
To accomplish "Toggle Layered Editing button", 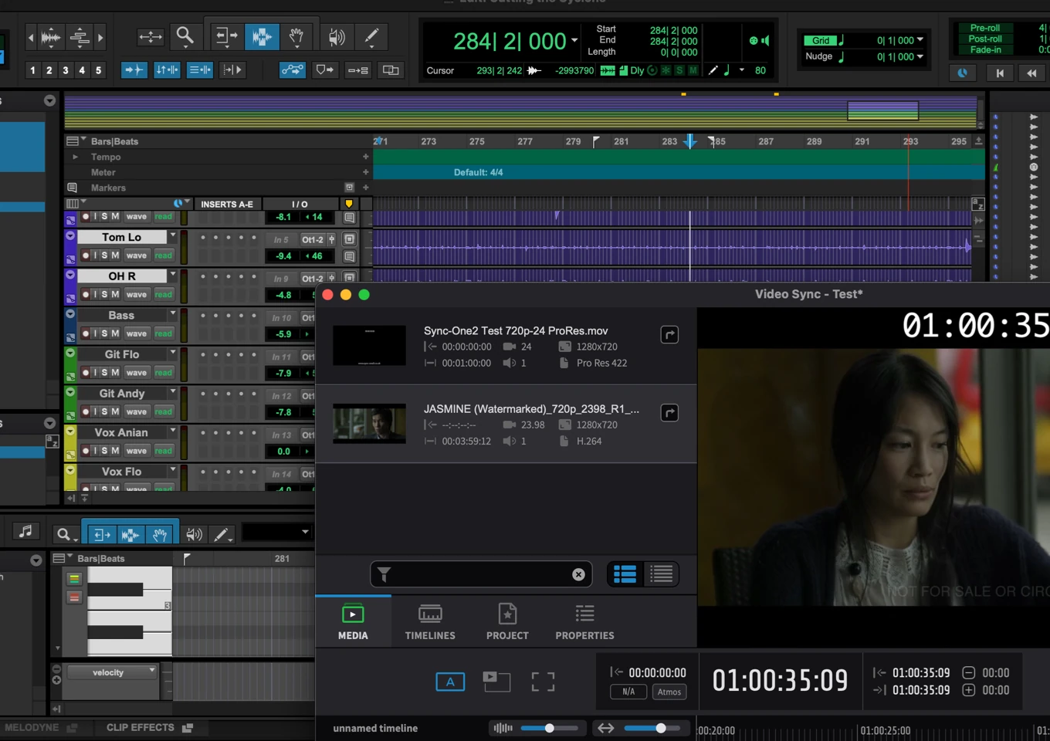I will click(391, 70).
